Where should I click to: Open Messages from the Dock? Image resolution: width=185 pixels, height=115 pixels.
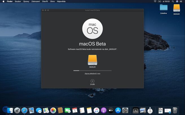point(39,111)
